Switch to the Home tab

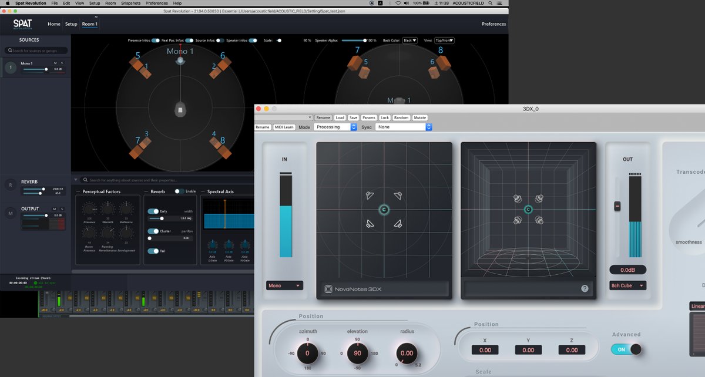[x=54, y=24]
